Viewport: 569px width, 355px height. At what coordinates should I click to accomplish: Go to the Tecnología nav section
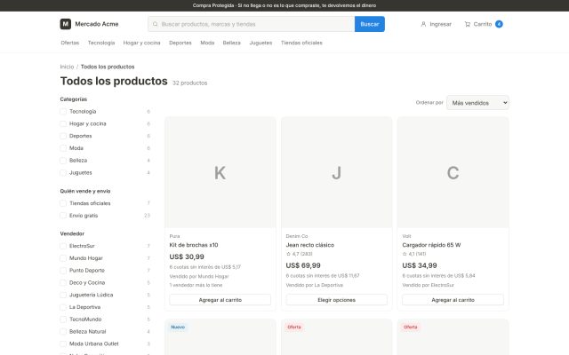click(x=101, y=43)
